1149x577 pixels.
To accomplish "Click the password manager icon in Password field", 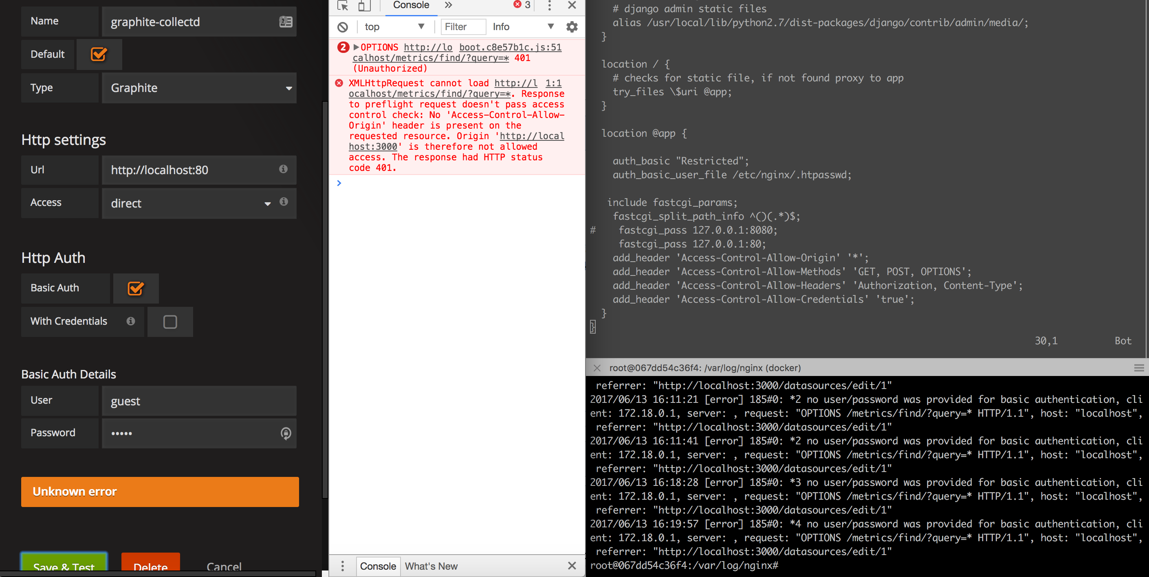I will (x=286, y=433).
